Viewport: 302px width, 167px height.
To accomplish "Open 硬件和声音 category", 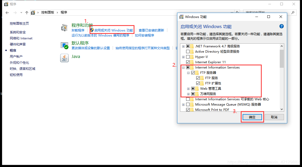I will pyautogui.click(x=18, y=44).
